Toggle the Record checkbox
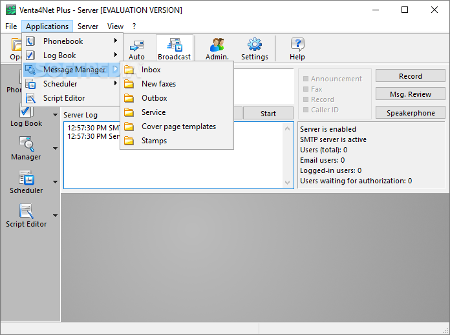Screen dimensions: 450x335 306,99
